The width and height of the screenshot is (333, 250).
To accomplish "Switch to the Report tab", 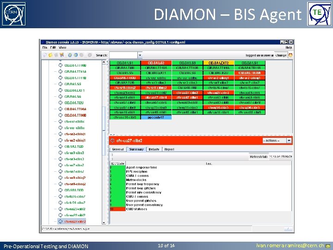I will click(169, 149).
